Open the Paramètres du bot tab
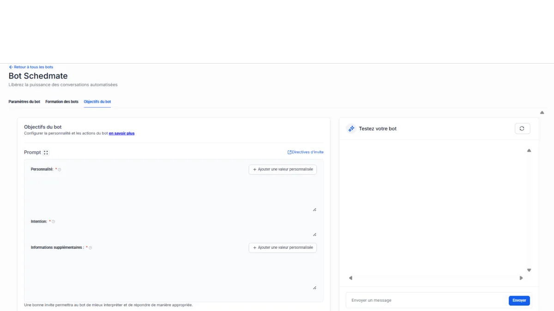Viewport: 554px width, 311px height. tap(24, 101)
